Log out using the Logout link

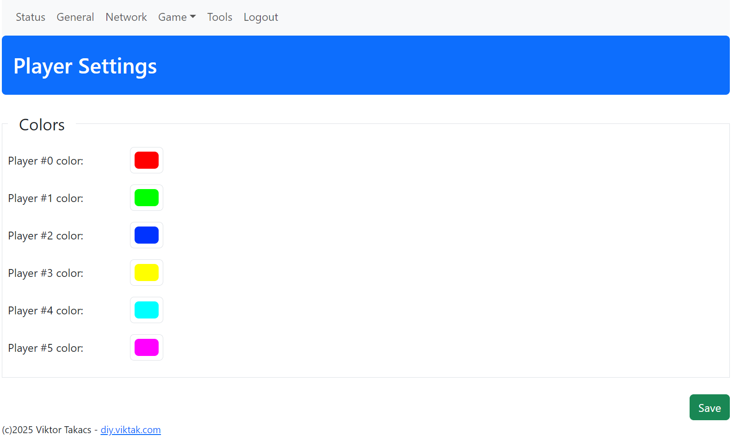coord(260,17)
